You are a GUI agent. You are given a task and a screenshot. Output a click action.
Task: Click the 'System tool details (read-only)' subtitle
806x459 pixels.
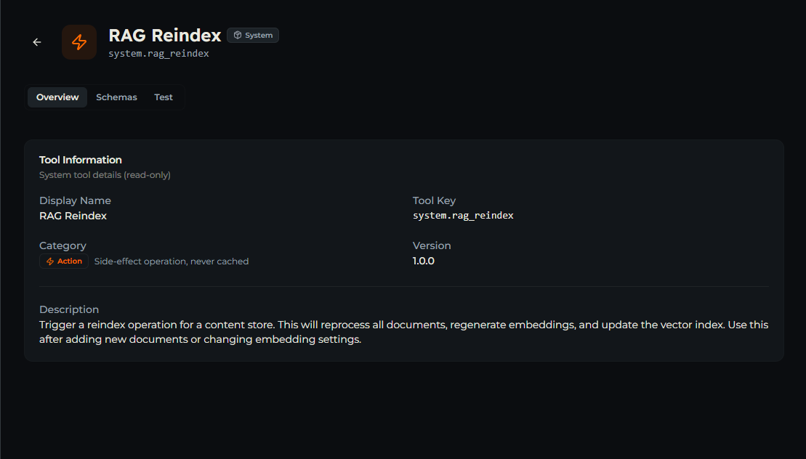click(105, 175)
